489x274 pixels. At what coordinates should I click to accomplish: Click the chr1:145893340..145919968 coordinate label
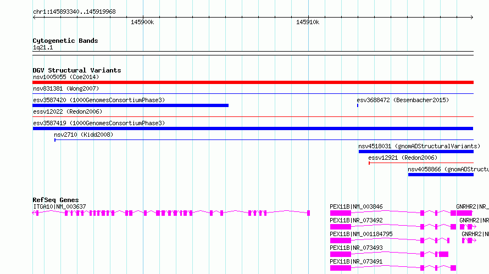(x=74, y=12)
